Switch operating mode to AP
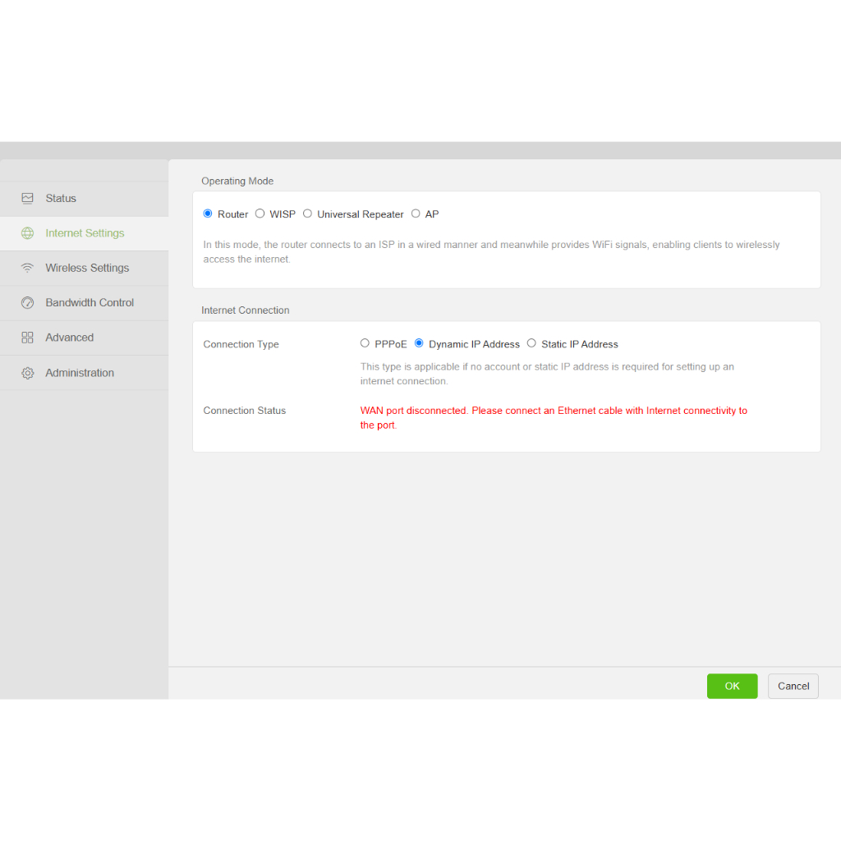Image resolution: width=841 pixels, height=841 pixels. tap(416, 214)
